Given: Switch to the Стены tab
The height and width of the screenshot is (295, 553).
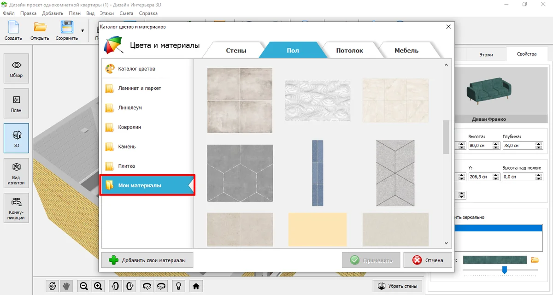Looking at the screenshot, I should coord(236,50).
